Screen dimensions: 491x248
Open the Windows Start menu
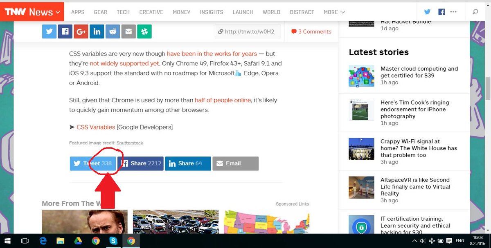pyautogui.click(x=7, y=241)
